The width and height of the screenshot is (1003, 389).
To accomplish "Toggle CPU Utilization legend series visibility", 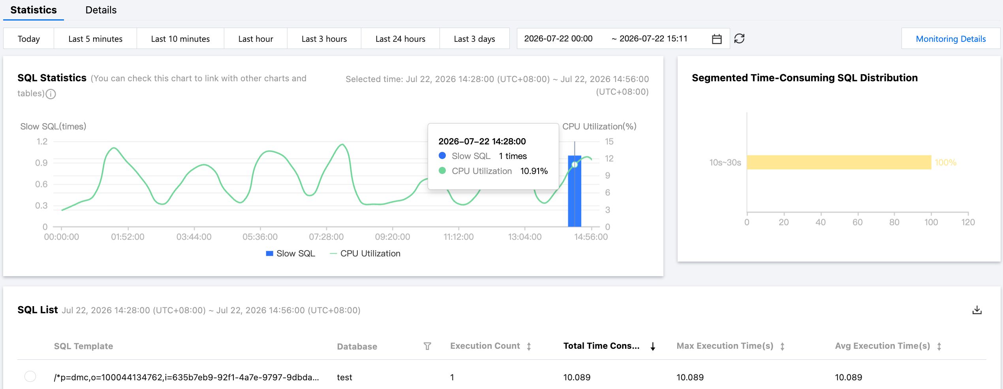I will [x=365, y=254].
